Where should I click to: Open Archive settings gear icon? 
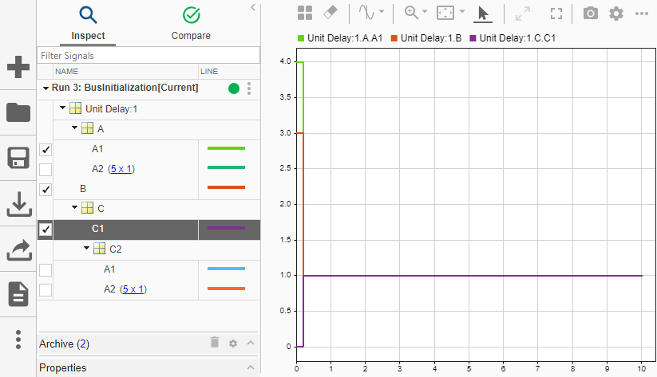233,344
